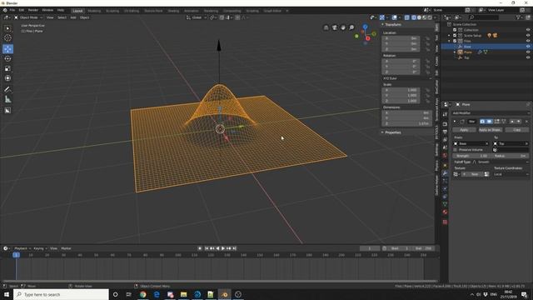The width and height of the screenshot is (533, 300).
Task: Toggle modifier render visibility button
Action: click(x=482, y=122)
